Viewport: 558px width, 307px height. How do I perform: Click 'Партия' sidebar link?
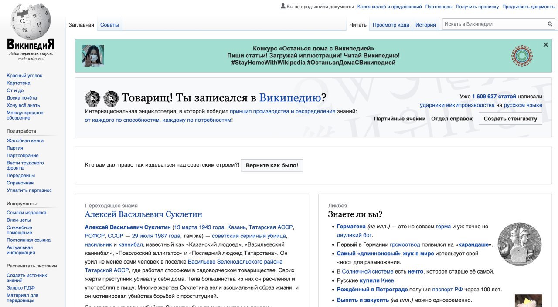(15, 148)
